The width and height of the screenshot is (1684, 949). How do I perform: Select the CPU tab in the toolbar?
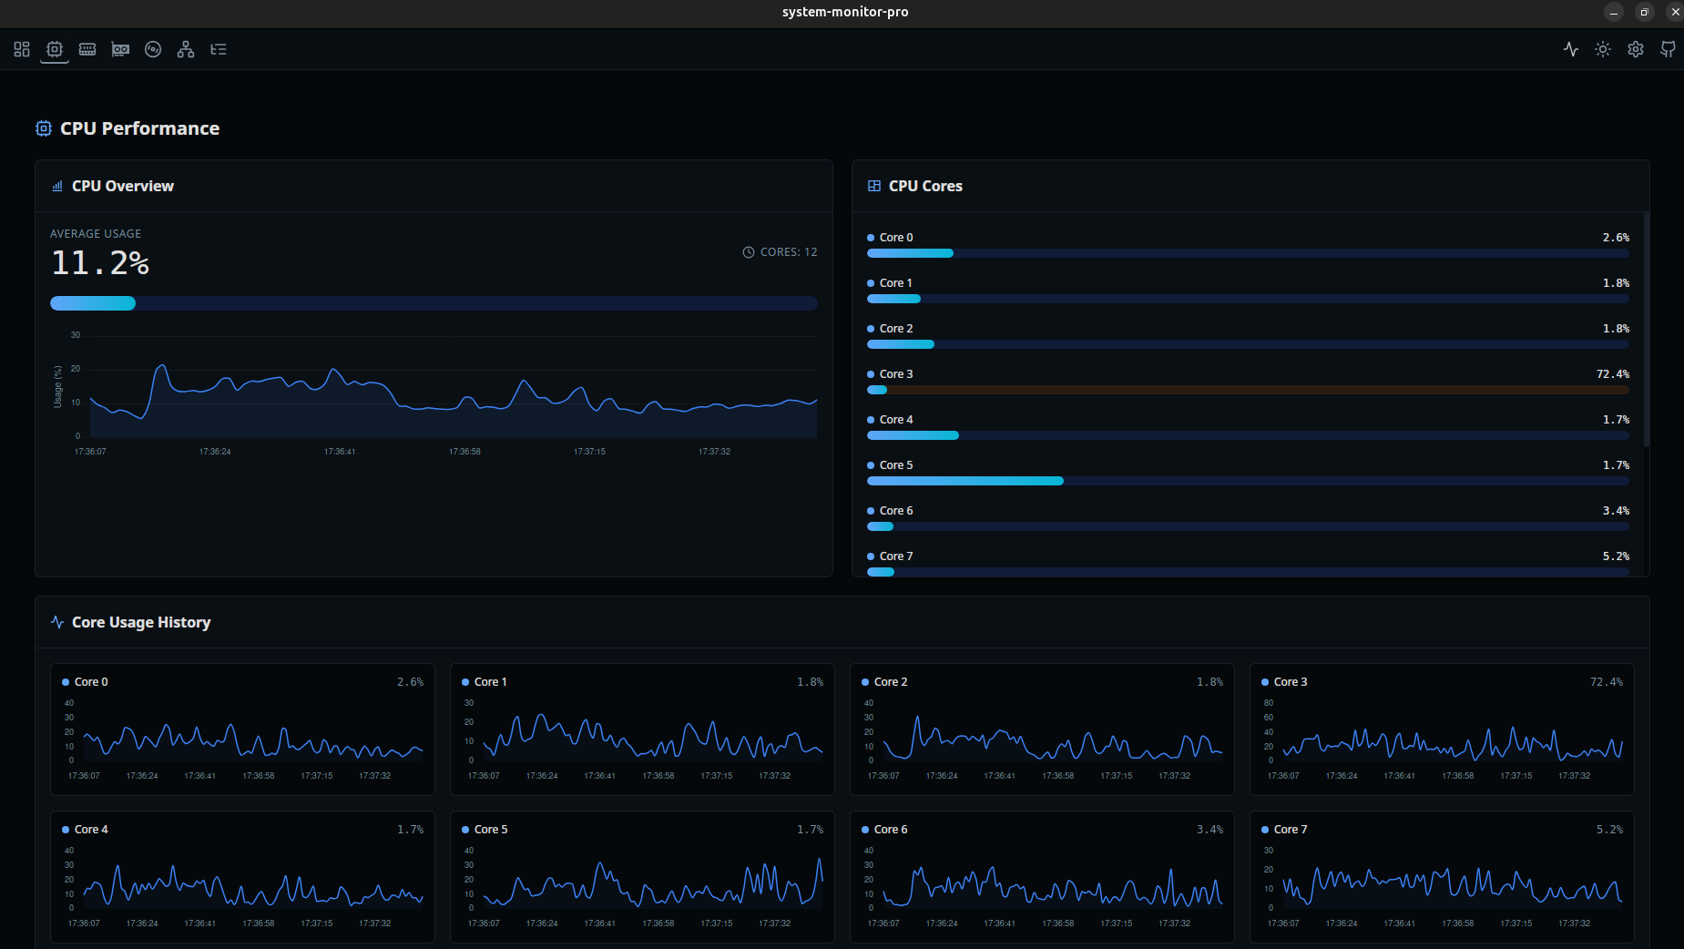[x=54, y=49]
